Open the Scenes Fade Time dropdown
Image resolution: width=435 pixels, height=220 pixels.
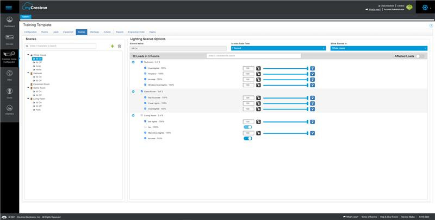click(x=278, y=48)
